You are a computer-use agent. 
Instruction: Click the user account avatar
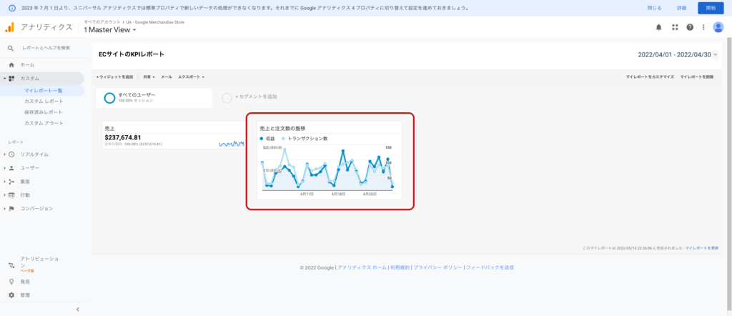point(718,27)
